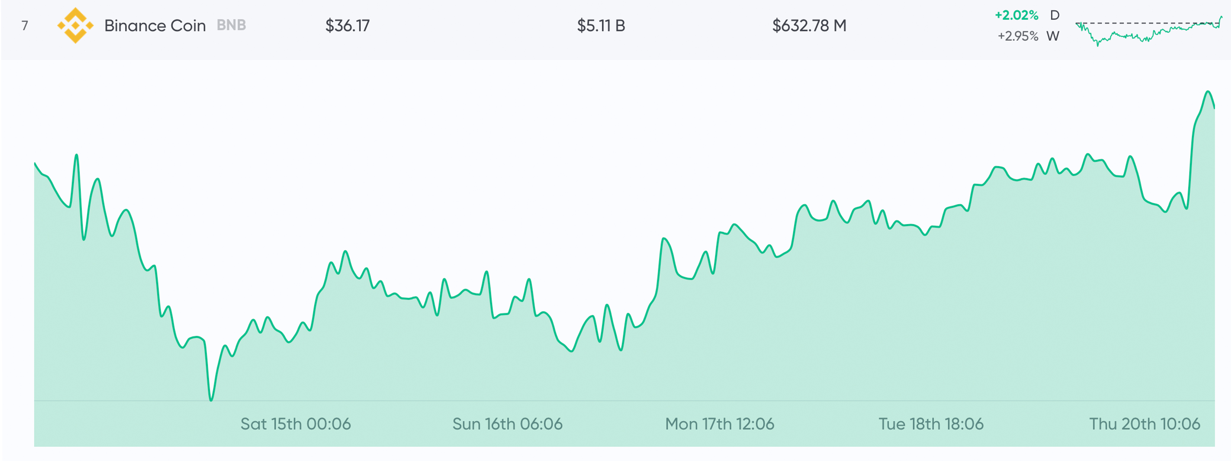The width and height of the screenshot is (1231, 461).
Task: Click the Sat 15th 00:06 axis label
Action: (x=295, y=424)
